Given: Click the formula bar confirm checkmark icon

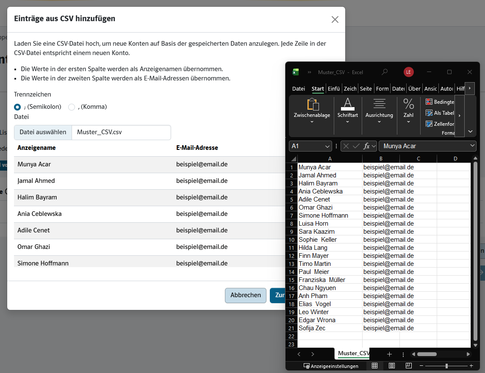Looking at the screenshot, I should click(356, 146).
